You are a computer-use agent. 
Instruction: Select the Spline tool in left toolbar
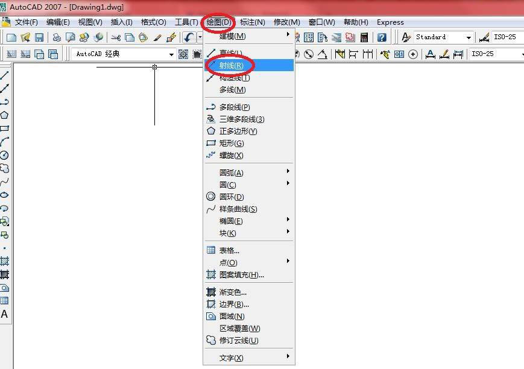pyautogui.click(x=4, y=181)
